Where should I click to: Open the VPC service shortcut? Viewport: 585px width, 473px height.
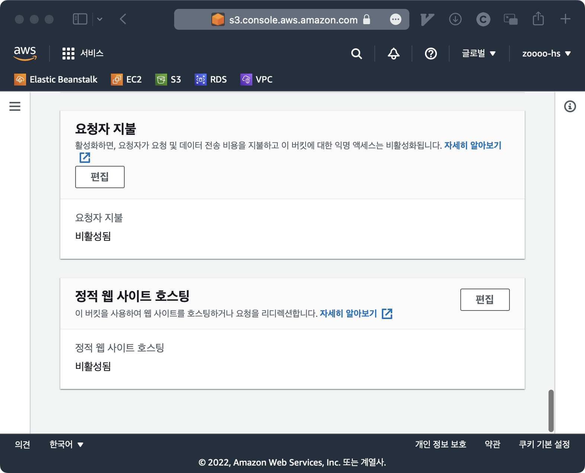click(x=257, y=79)
